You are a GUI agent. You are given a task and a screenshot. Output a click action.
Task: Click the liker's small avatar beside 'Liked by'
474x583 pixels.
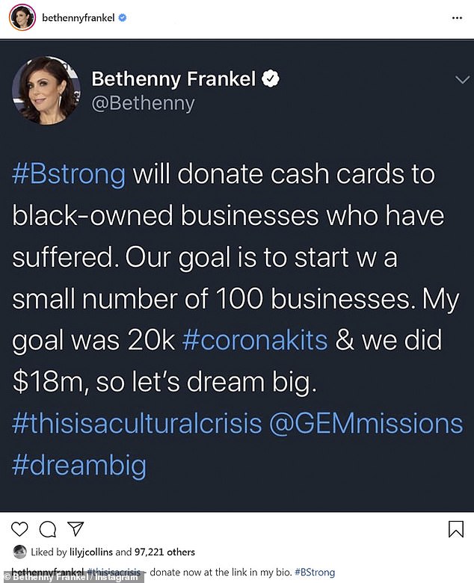(x=19, y=552)
